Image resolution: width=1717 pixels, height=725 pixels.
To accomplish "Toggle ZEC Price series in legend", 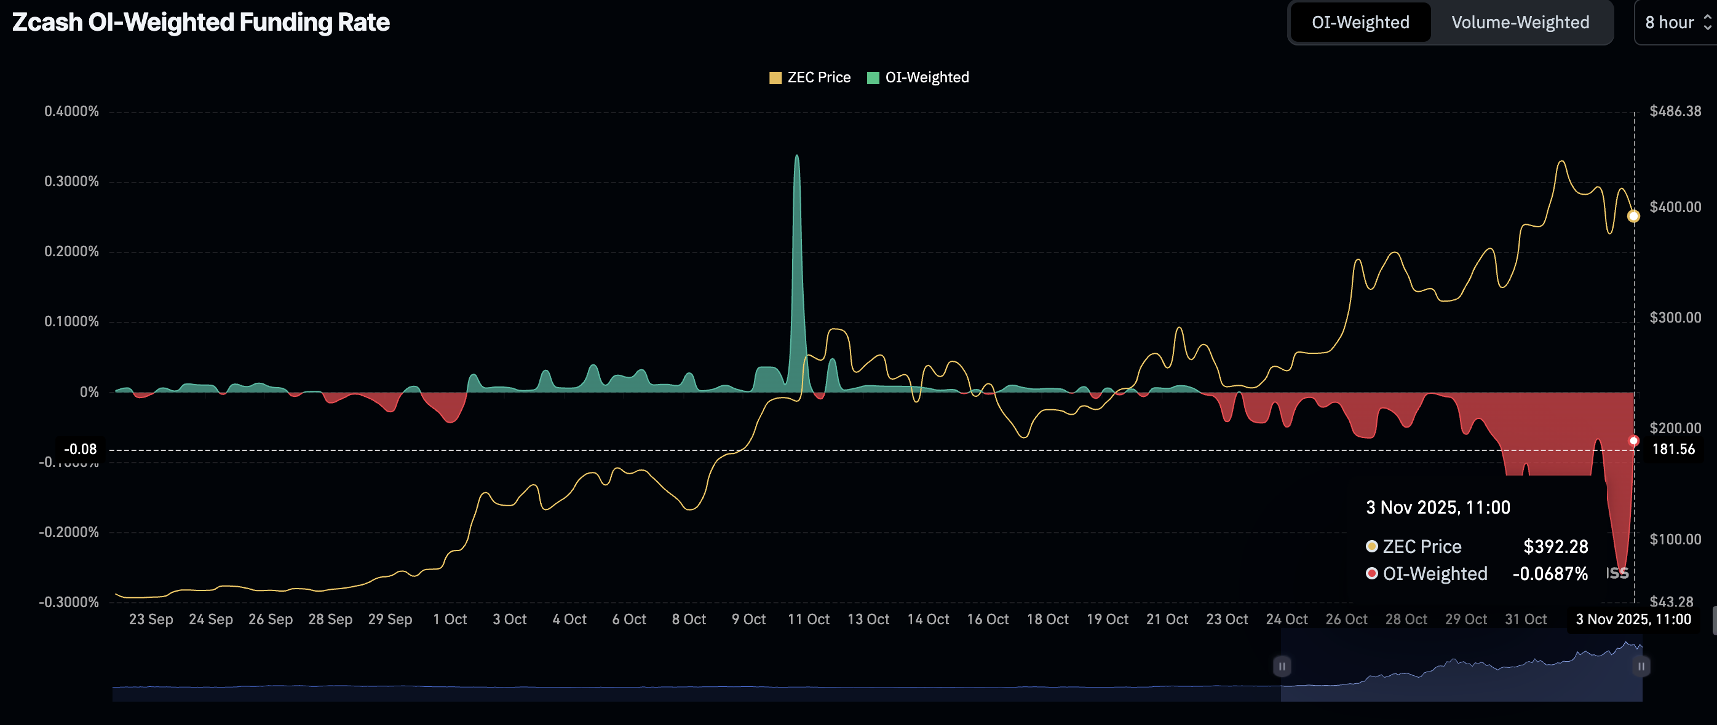I will pyautogui.click(x=819, y=77).
